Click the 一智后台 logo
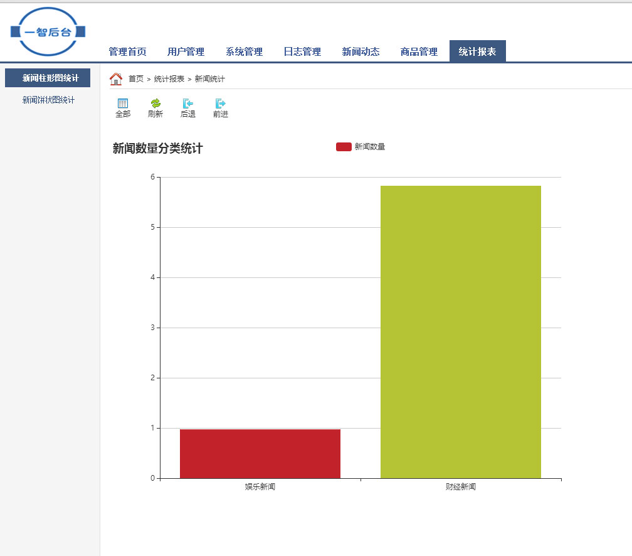The image size is (632, 556). click(48, 32)
